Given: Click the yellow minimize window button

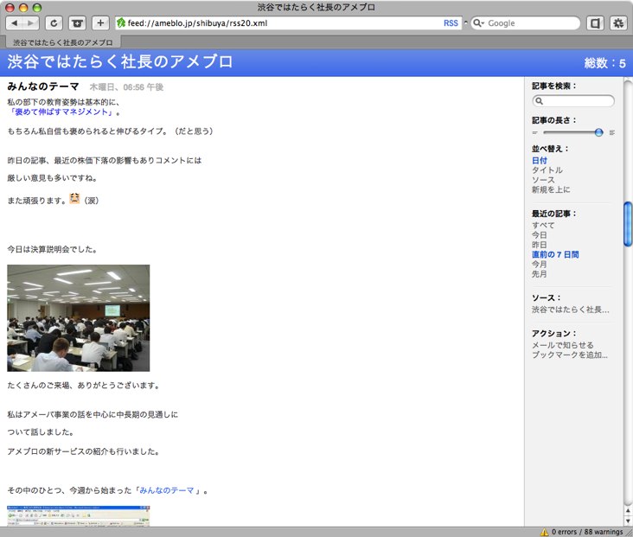Looking at the screenshot, I should pos(23,8).
